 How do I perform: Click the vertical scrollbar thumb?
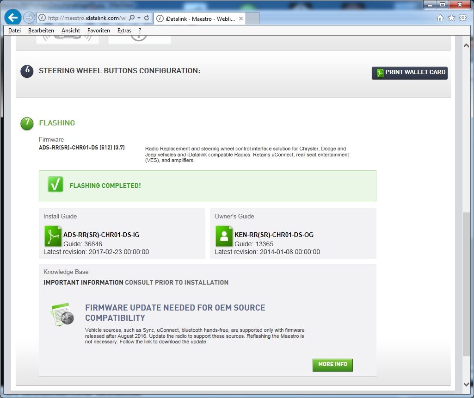(466, 284)
